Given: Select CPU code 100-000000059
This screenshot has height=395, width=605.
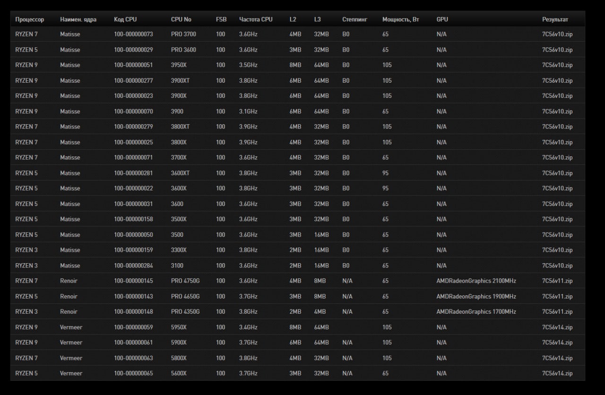Looking at the screenshot, I should (x=133, y=327).
